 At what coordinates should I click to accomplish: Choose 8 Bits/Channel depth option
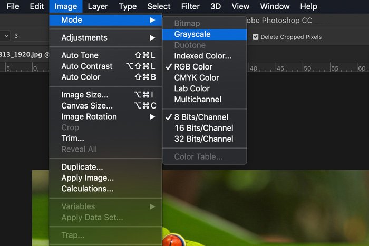(201, 117)
